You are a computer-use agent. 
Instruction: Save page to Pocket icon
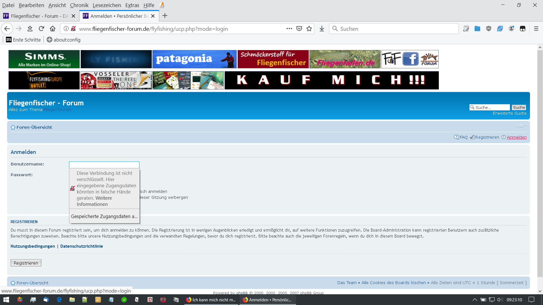pos(299,29)
